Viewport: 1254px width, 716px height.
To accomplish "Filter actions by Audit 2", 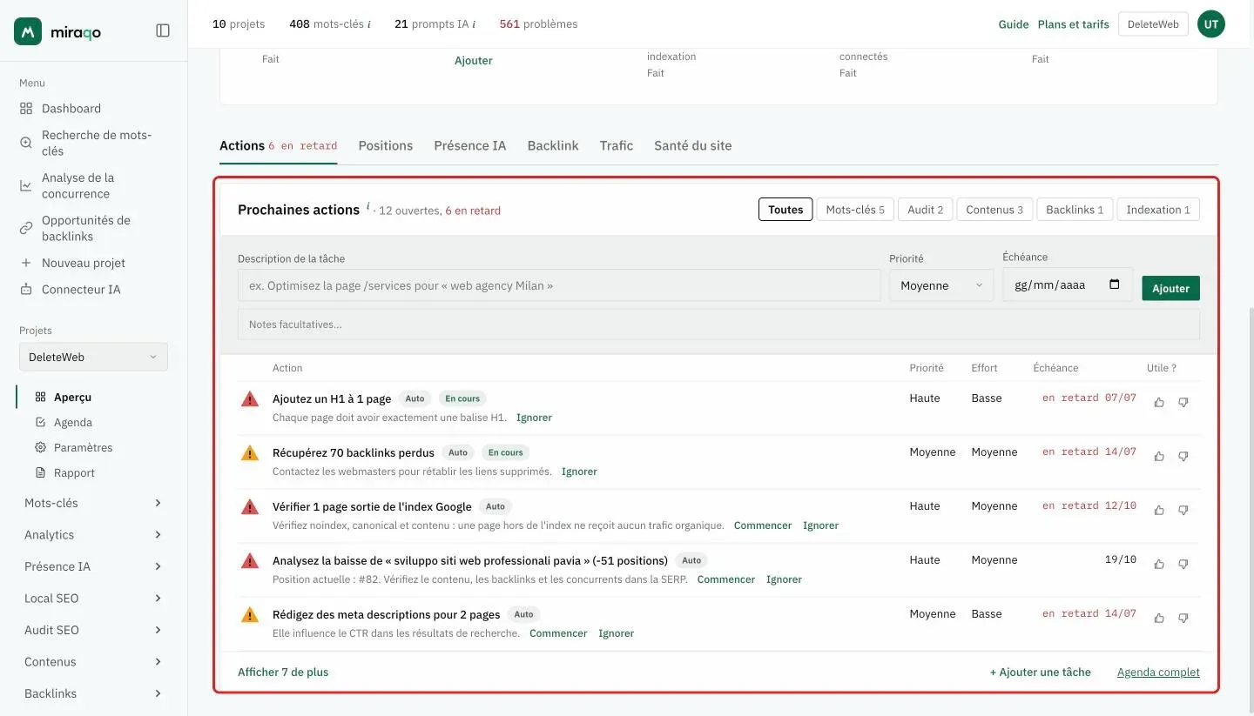I will (x=925, y=210).
